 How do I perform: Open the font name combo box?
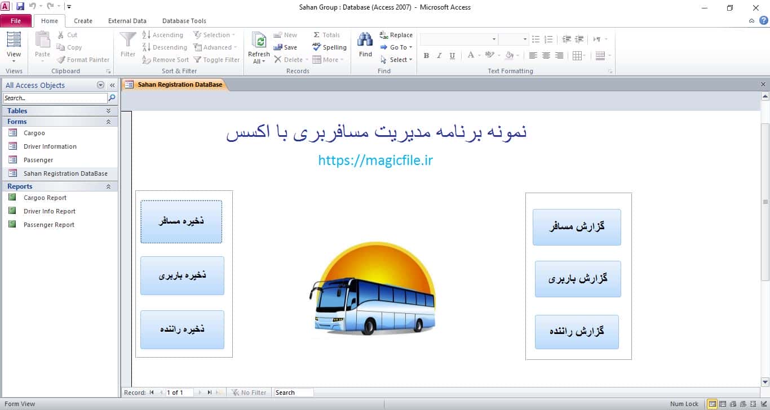[494, 39]
